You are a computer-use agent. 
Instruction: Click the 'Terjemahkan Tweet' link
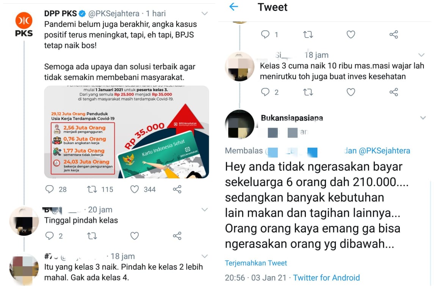[x=256, y=263]
